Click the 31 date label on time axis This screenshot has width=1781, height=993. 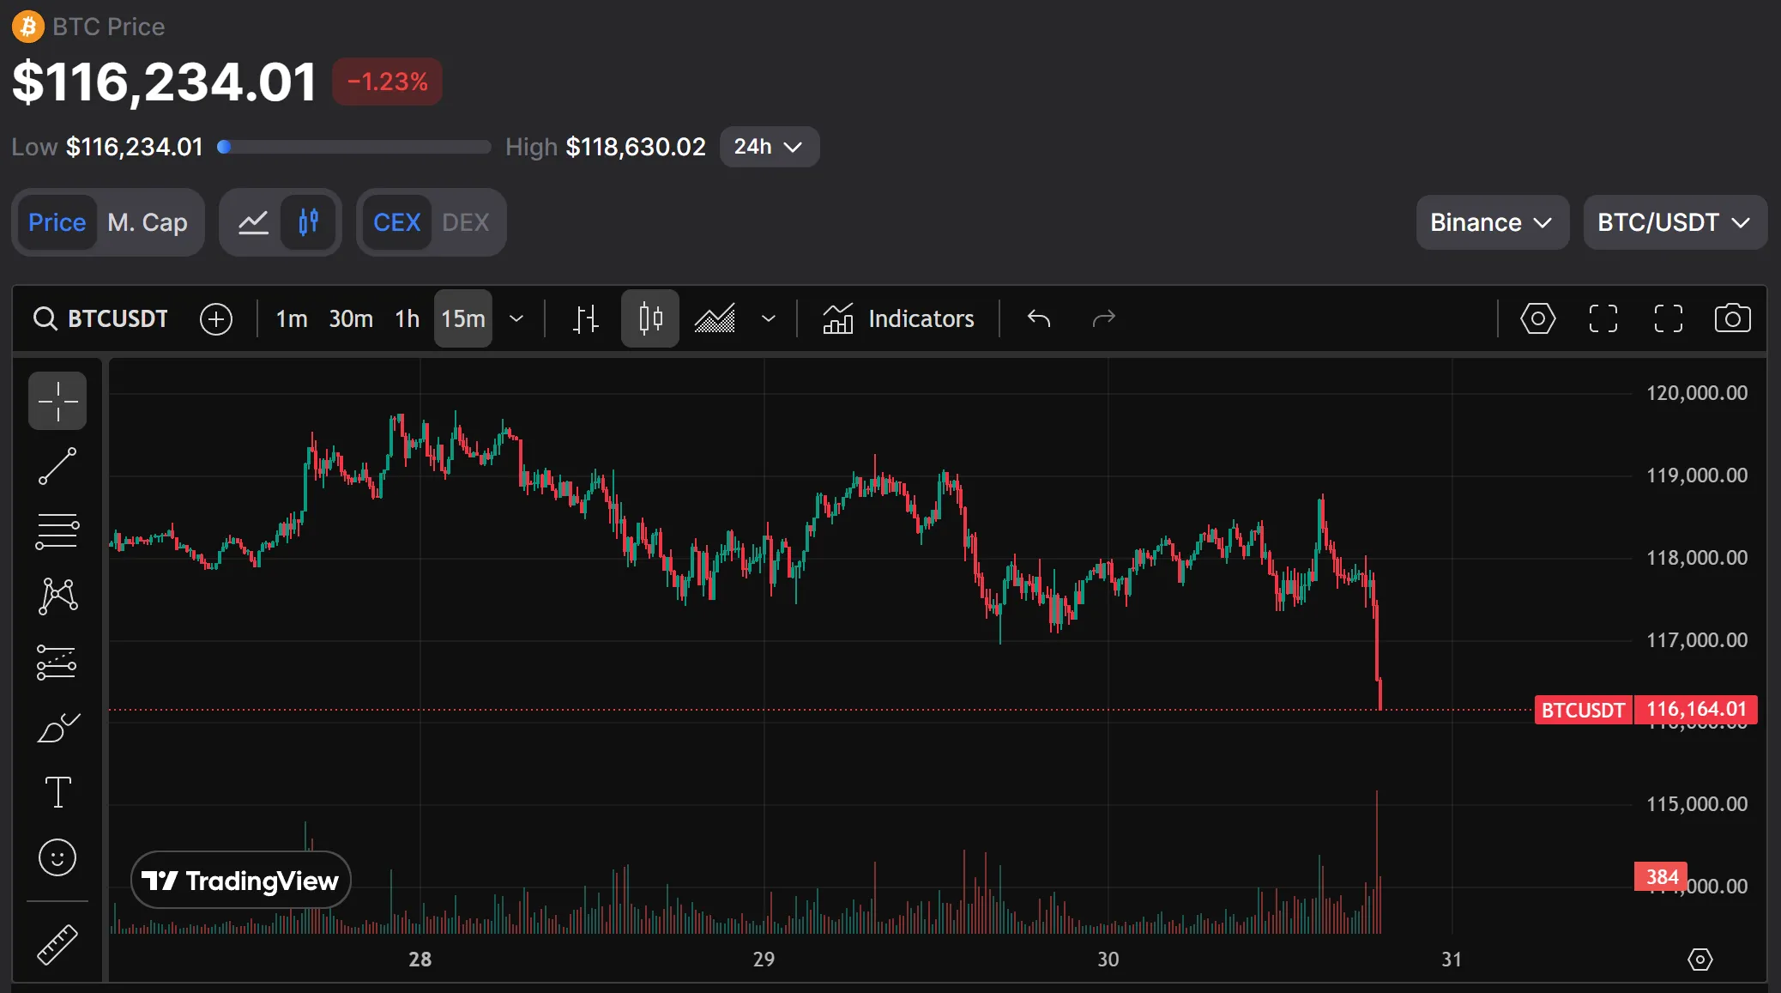[x=1452, y=959]
